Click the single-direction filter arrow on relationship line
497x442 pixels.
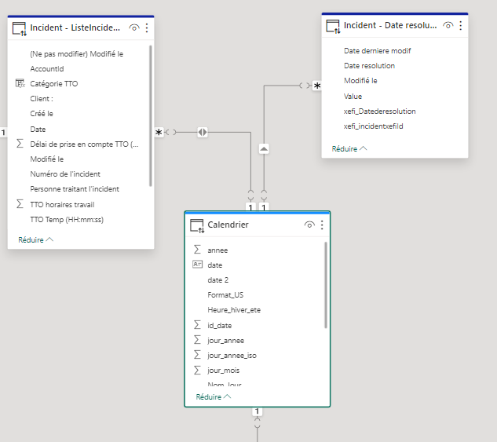[x=264, y=148]
